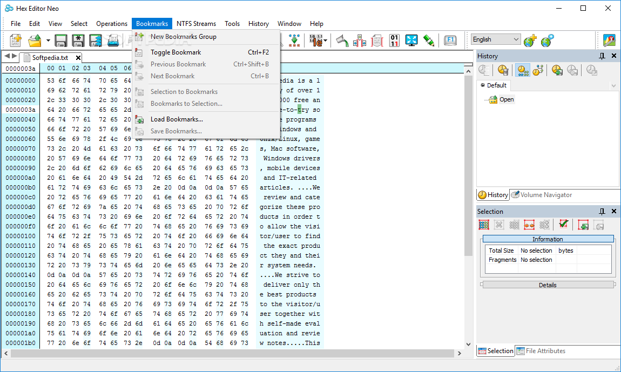Click the picture settings icon at toolbar end
Screen dimensions: 621x372
click(x=609, y=40)
